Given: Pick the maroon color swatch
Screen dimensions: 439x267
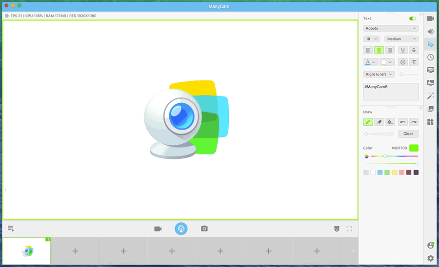Looking at the screenshot, I should pyautogui.click(x=409, y=172).
